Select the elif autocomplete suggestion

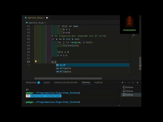[93, 65]
